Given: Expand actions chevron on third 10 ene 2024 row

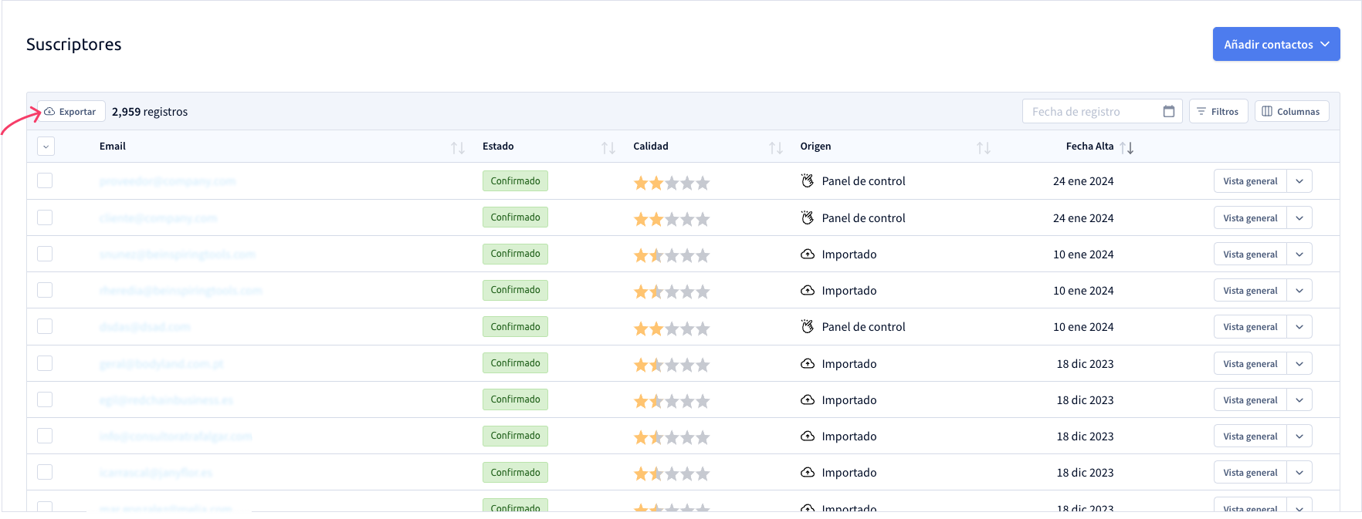Looking at the screenshot, I should tap(1299, 327).
